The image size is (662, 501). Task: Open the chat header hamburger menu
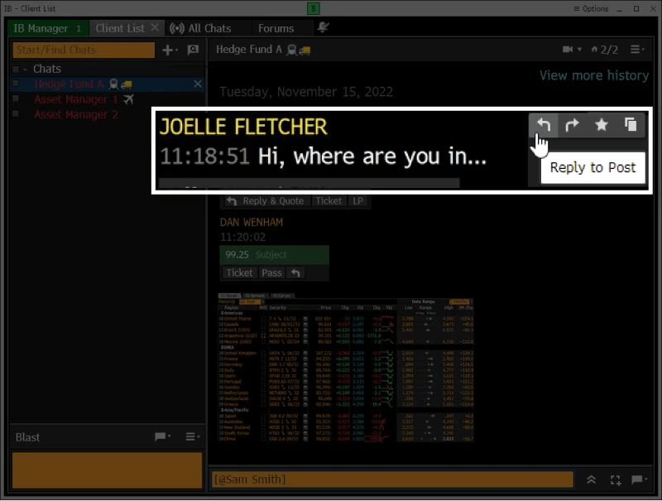(x=634, y=50)
